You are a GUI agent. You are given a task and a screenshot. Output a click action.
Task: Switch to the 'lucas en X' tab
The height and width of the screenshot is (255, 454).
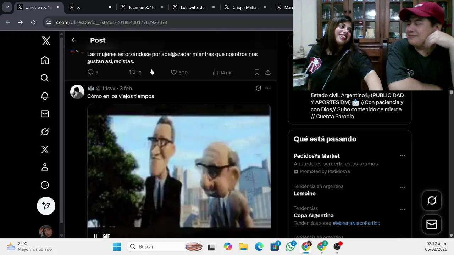point(142,7)
